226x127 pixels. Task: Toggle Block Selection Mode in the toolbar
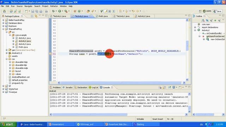pyautogui.click(x=110, y=11)
